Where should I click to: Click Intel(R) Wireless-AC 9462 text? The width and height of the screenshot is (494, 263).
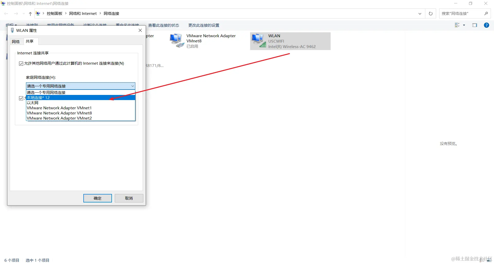click(292, 46)
